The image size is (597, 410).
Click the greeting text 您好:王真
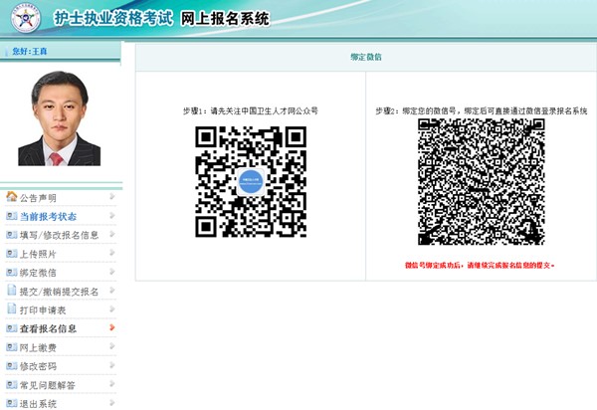click(30, 52)
